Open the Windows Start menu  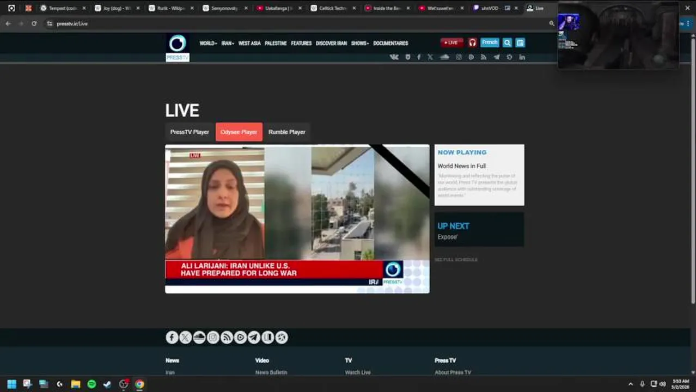[x=11, y=384]
